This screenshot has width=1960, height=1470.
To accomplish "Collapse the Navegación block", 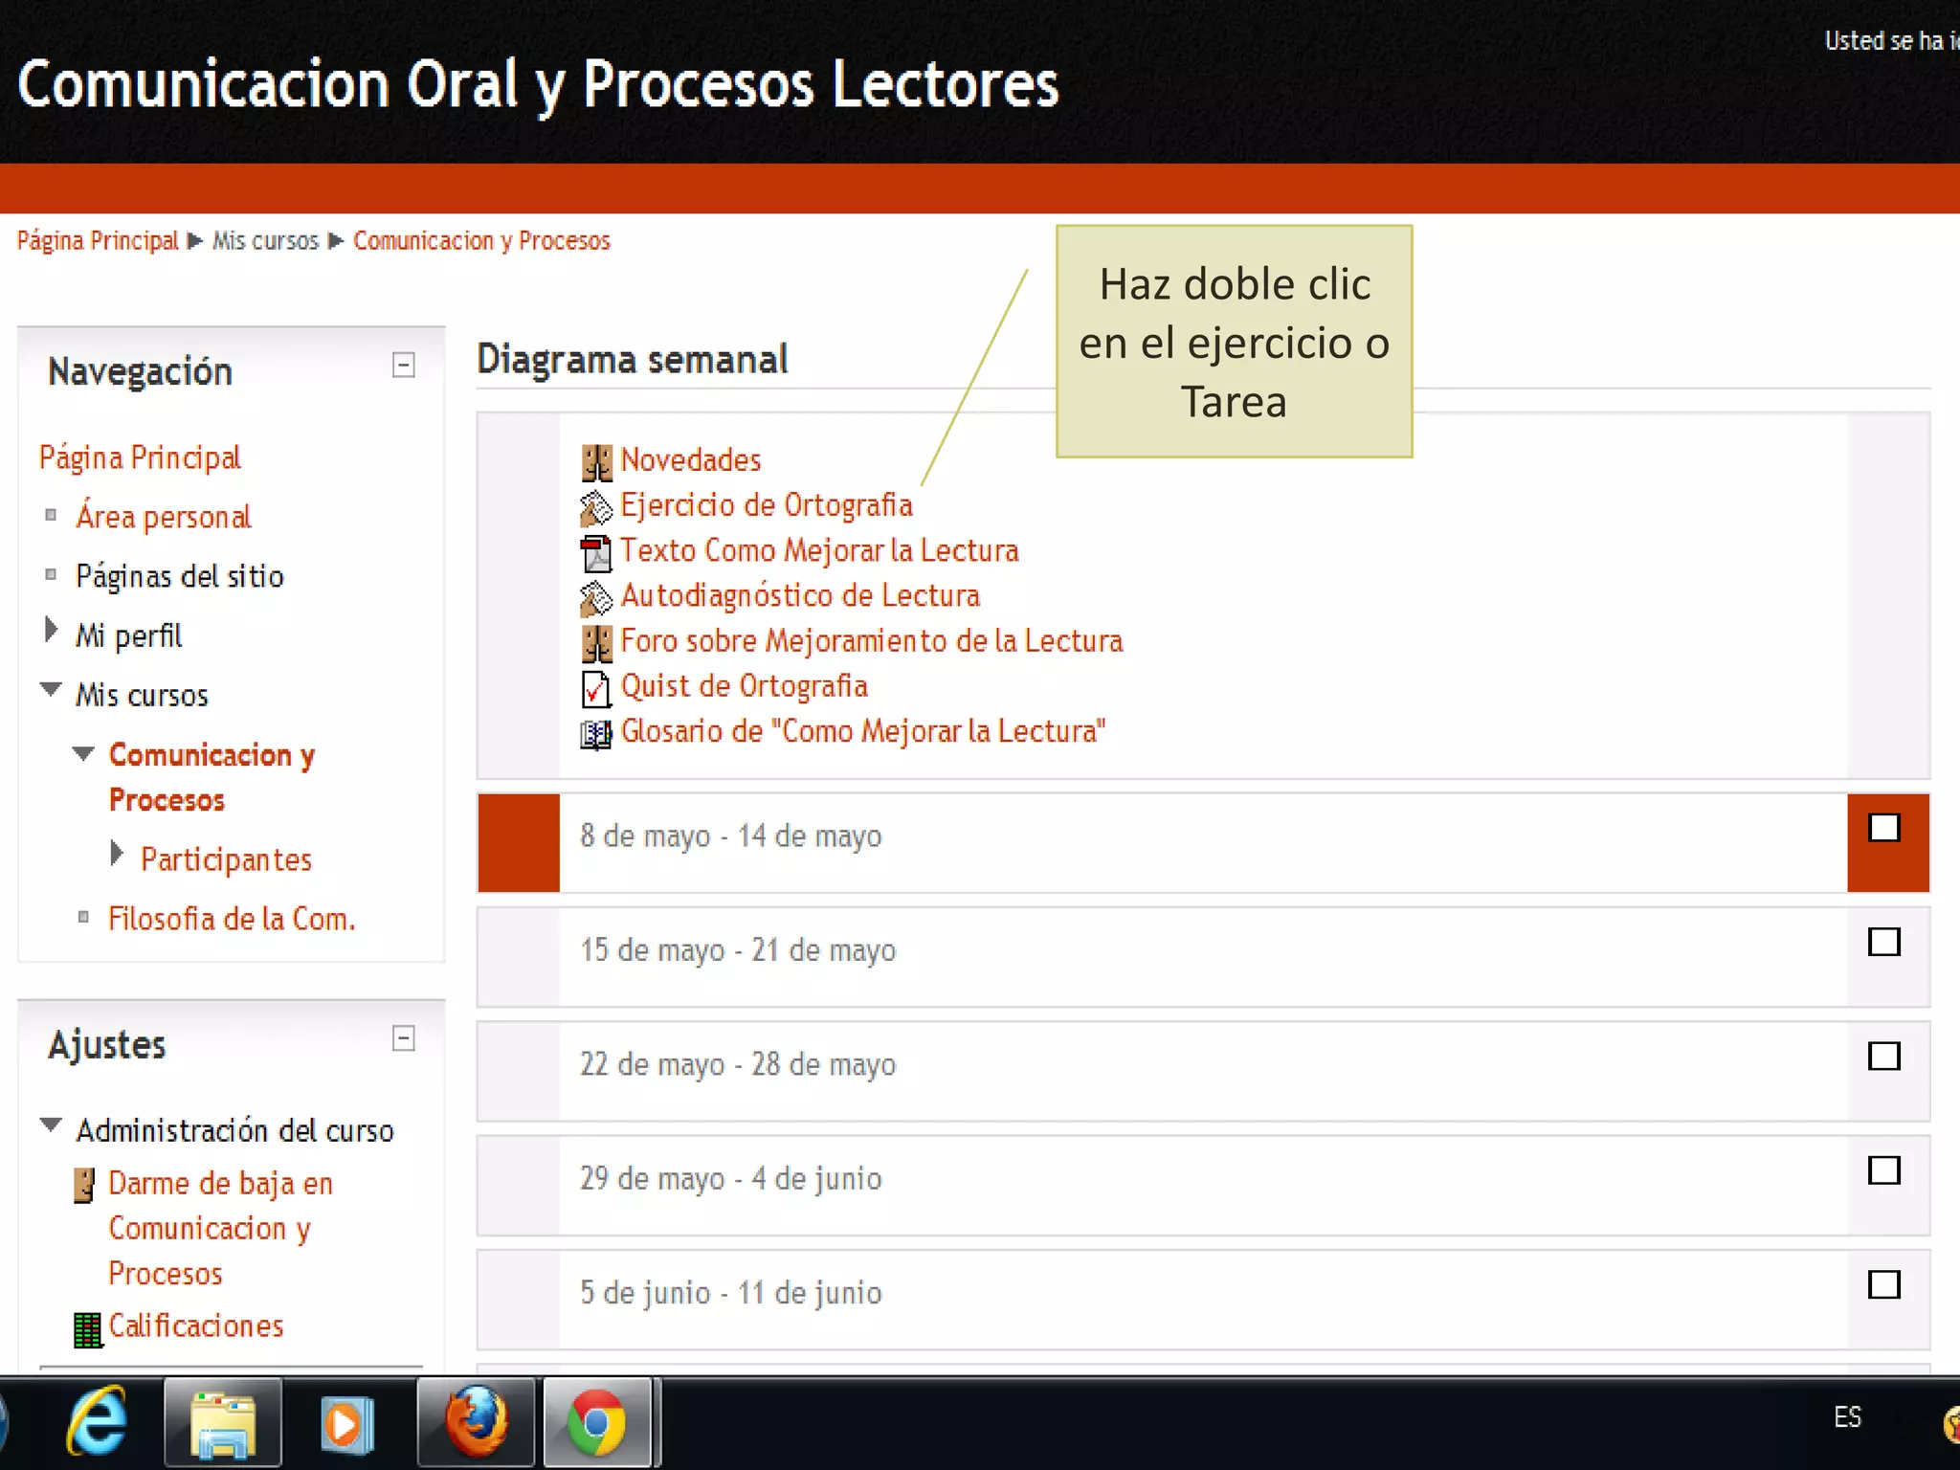I will click(x=404, y=365).
